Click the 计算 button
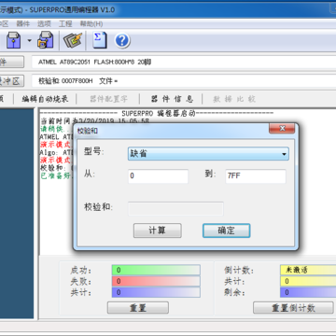336x336 pixels. point(158,231)
